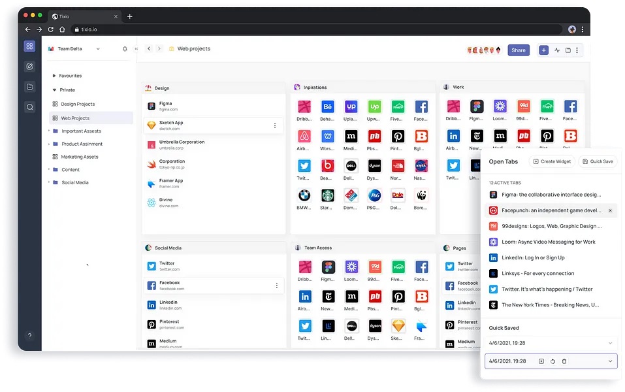Expand the Favourites section
This screenshot has height=392, width=625.
pos(54,76)
